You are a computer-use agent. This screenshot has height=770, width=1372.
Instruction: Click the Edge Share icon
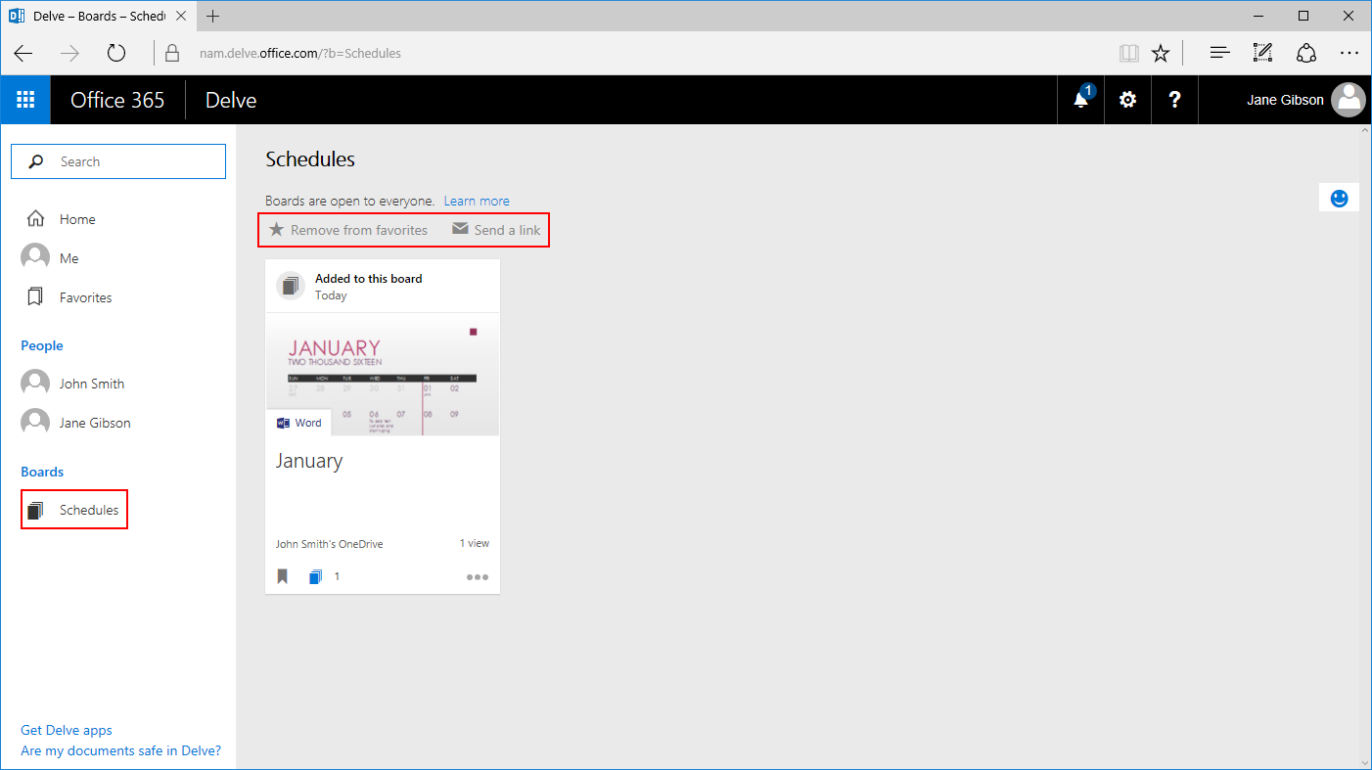(x=1306, y=53)
